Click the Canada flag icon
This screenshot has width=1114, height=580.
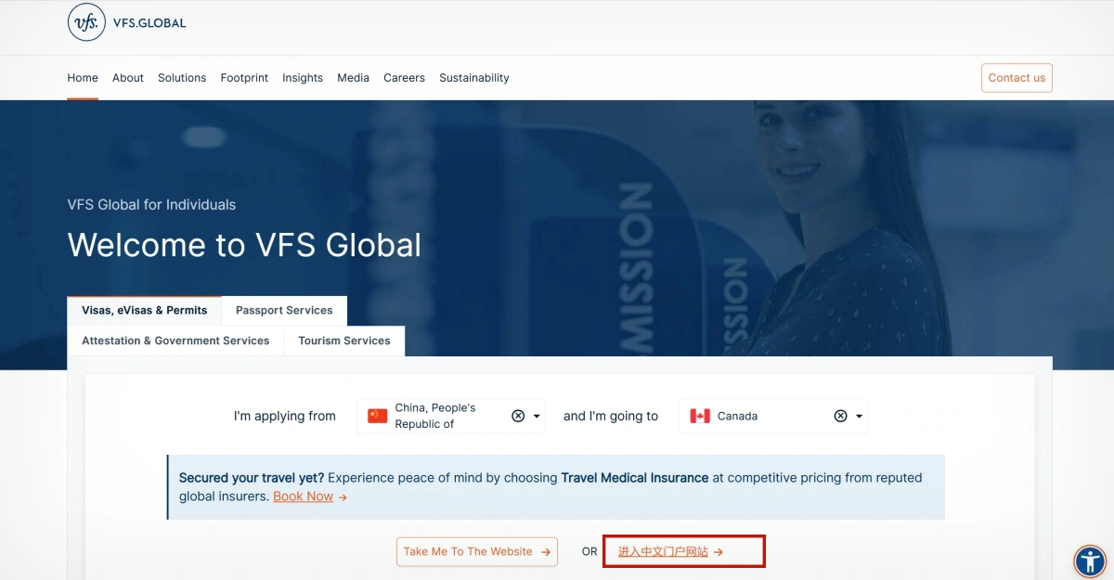click(x=700, y=416)
